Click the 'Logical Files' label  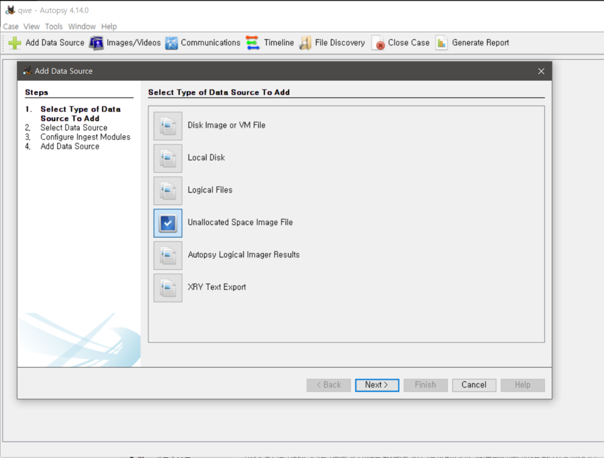pyautogui.click(x=210, y=190)
